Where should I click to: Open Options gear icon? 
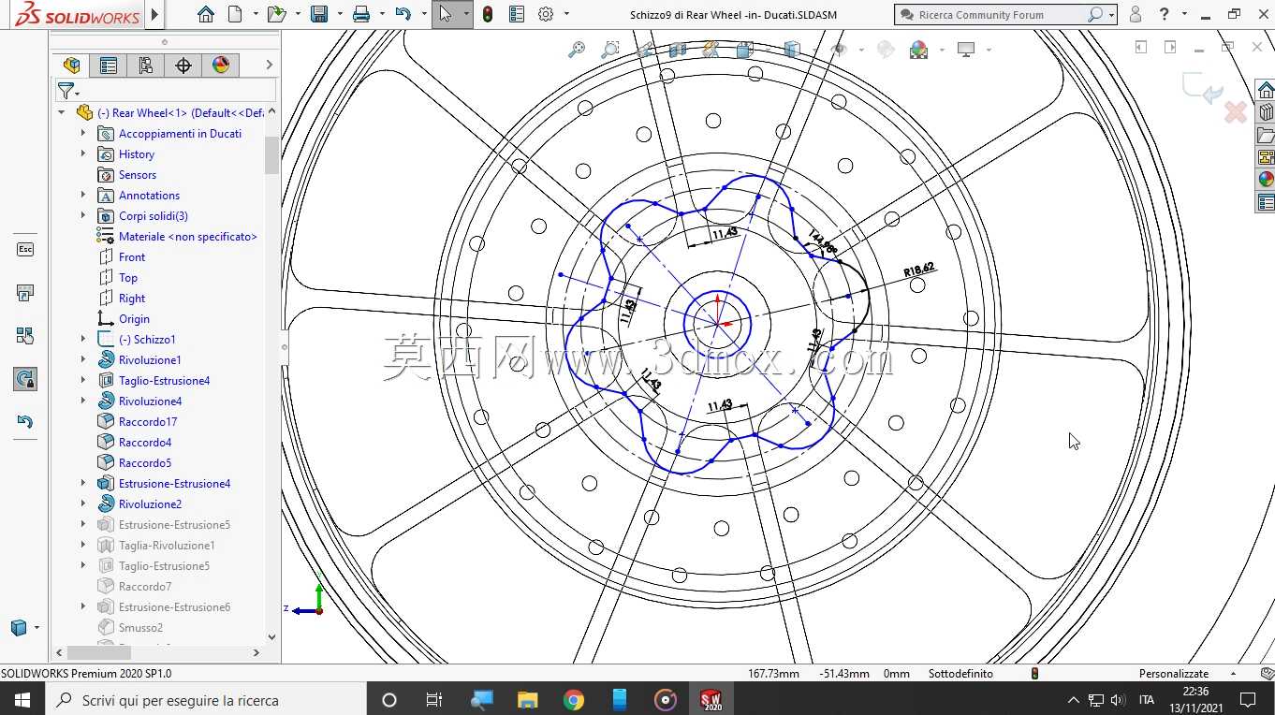coord(546,14)
